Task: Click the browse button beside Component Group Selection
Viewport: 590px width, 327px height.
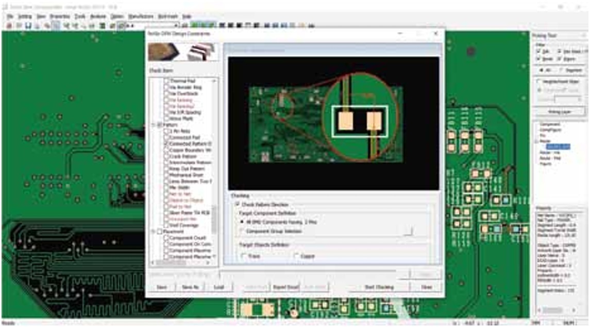Action: 408,232
